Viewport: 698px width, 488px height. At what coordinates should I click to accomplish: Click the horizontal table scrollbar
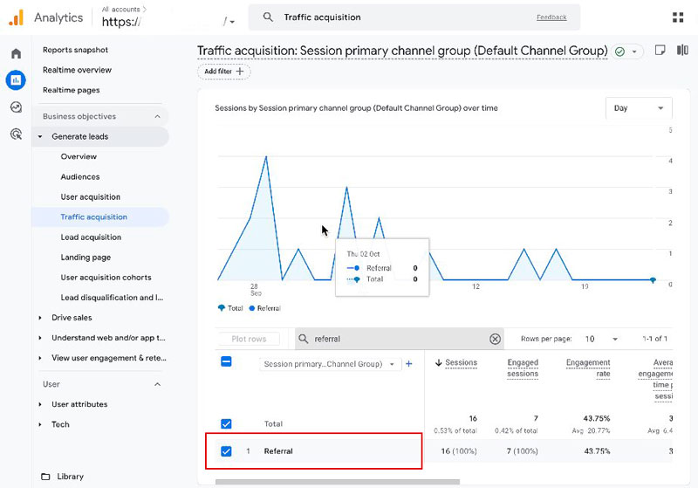[338, 482]
